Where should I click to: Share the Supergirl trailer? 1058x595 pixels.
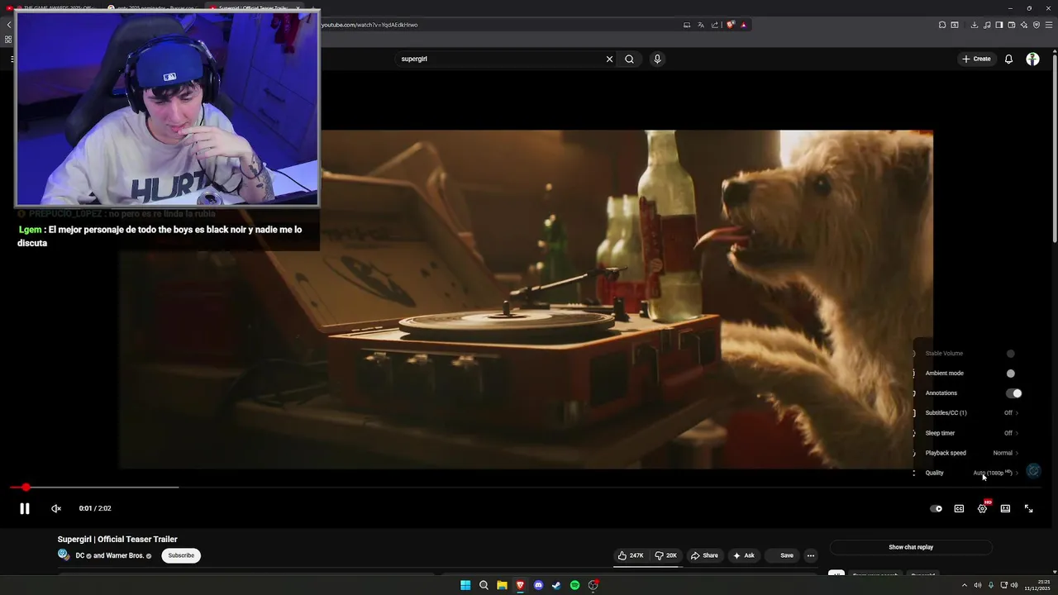[x=704, y=555]
